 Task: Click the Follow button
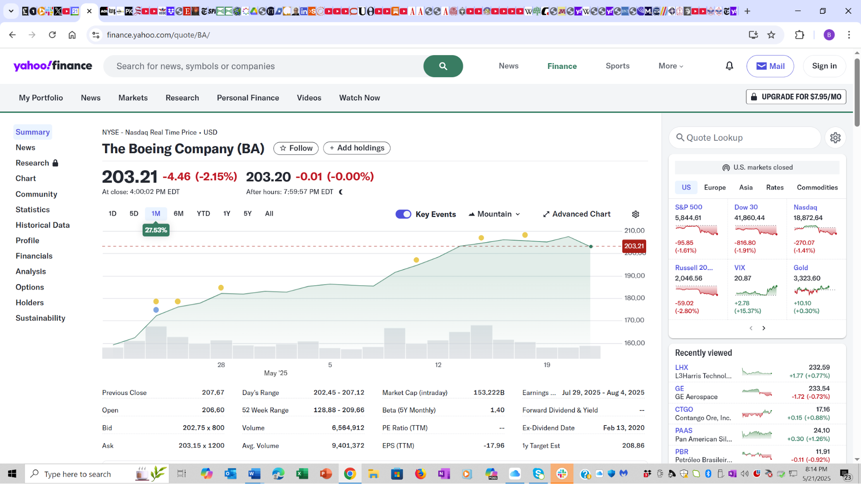[296, 148]
